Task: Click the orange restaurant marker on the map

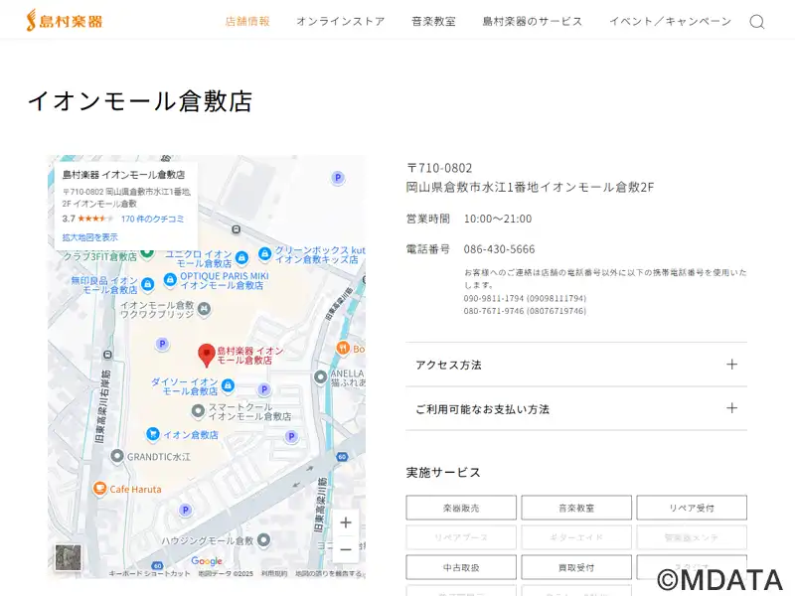Action: pos(343,349)
